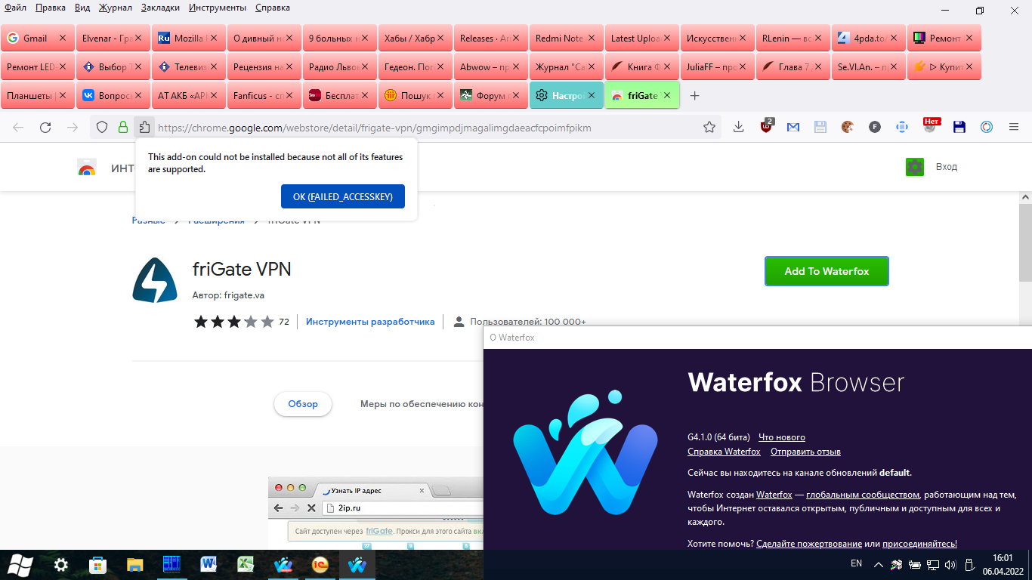Image resolution: width=1032 pixels, height=580 pixels.
Task: Click the 72 ratings star row
Action: click(242, 322)
